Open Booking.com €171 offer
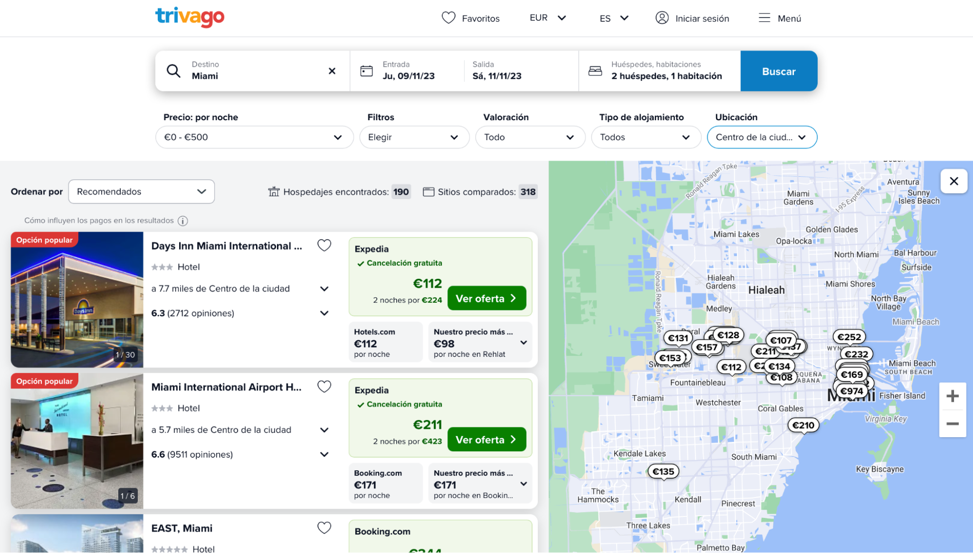 click(386, 483)
